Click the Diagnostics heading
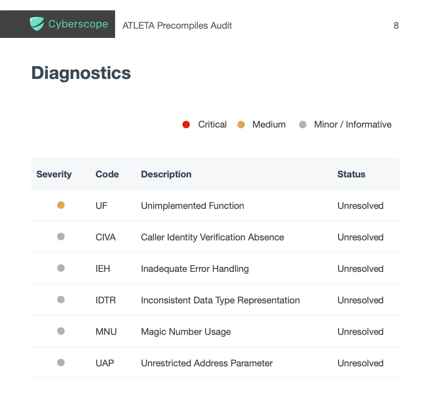Viewport: 430px width, 405px height. point(81,73)
